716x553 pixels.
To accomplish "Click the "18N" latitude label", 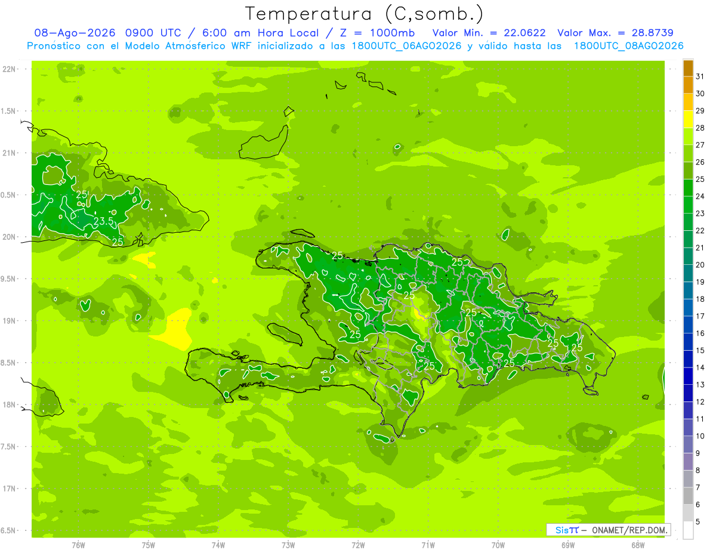I will click(x=9, y=404).
